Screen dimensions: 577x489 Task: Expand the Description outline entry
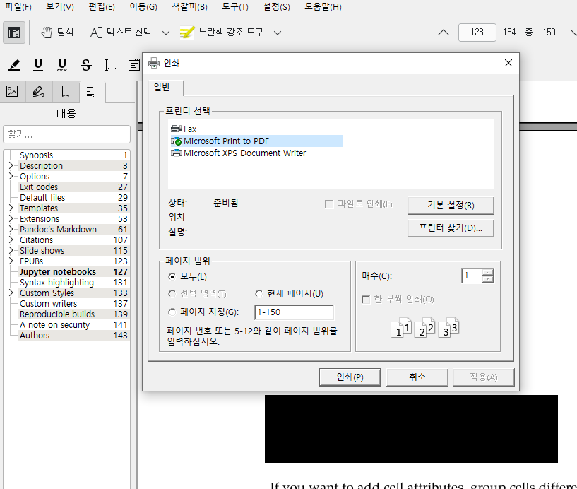11,165
